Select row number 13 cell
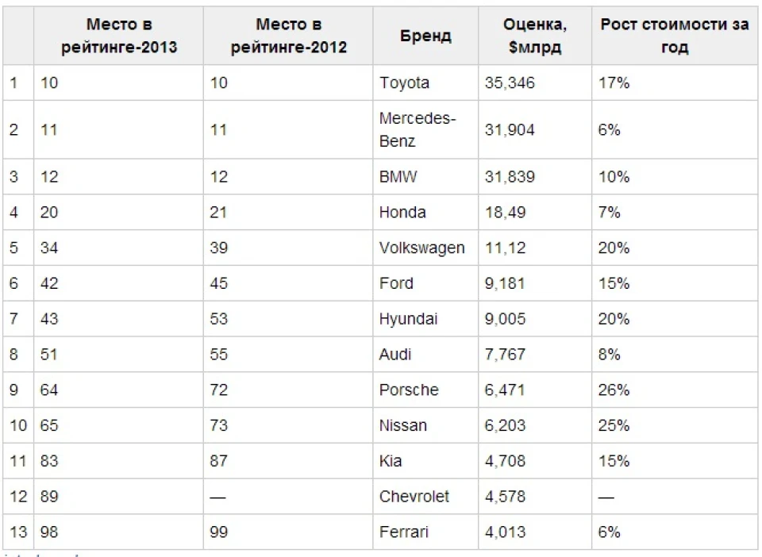 [x=18, y=532]
